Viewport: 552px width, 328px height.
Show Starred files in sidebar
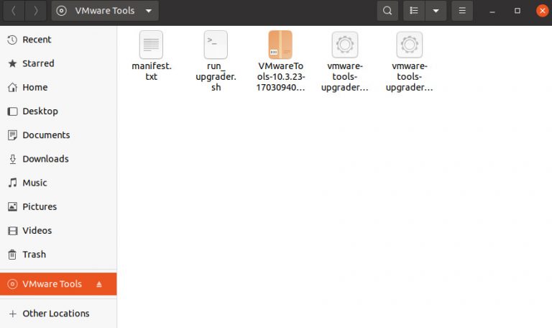coord(38,63)
